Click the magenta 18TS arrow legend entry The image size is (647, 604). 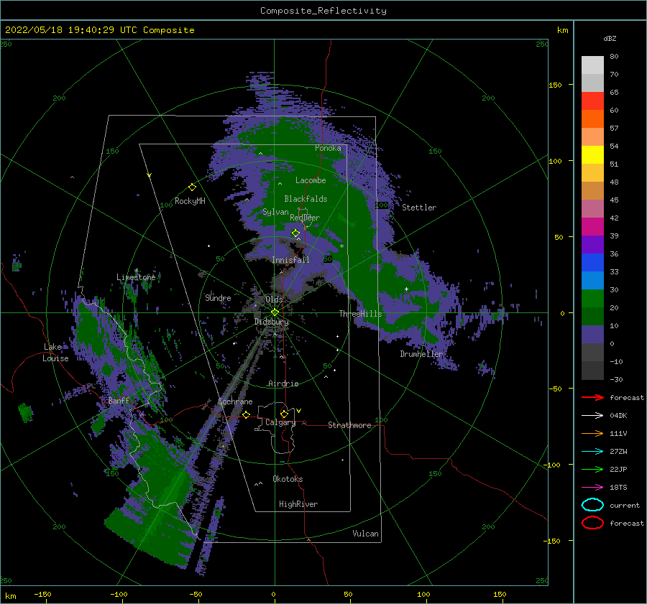pos(592,488)
